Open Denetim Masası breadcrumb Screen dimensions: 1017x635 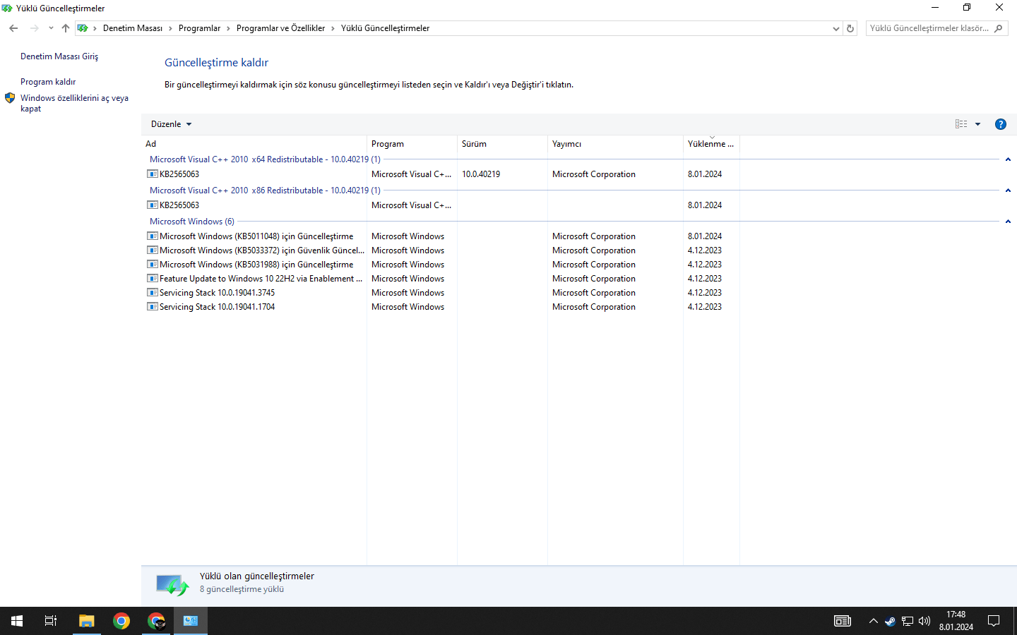133,28
